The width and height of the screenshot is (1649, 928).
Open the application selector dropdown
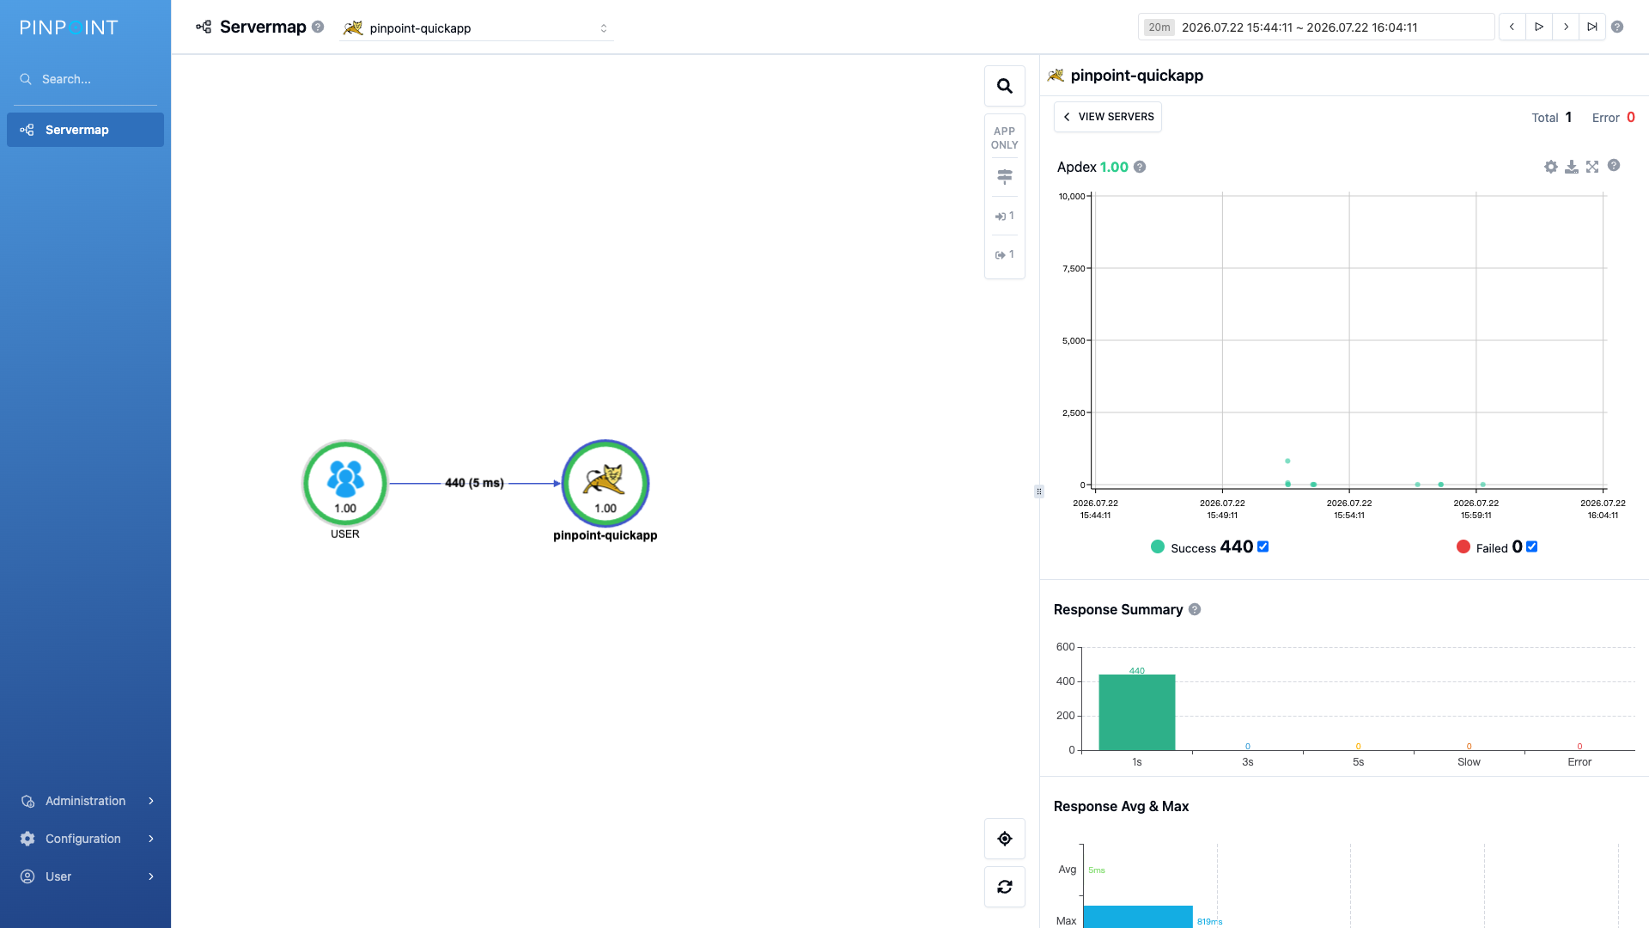point(477,27)
